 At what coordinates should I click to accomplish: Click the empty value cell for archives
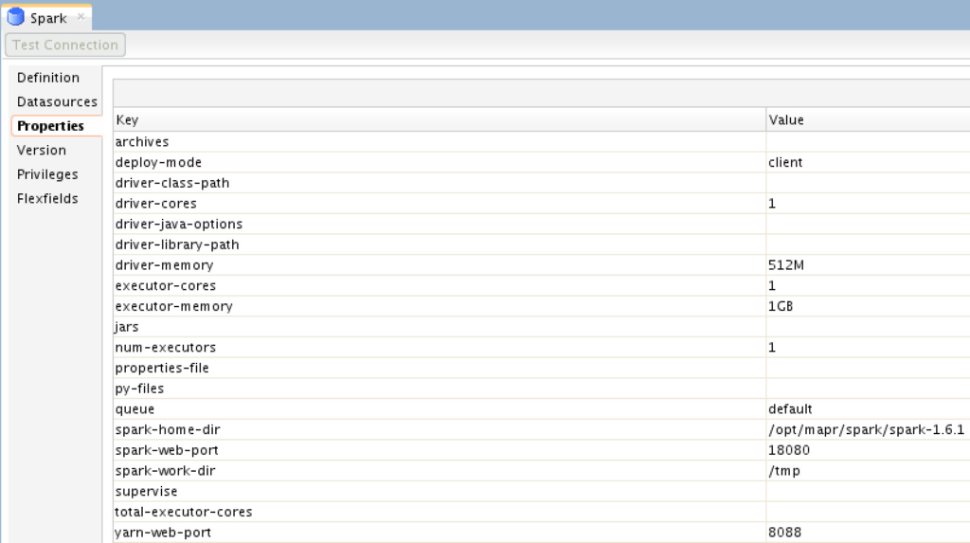pos(868,142)
